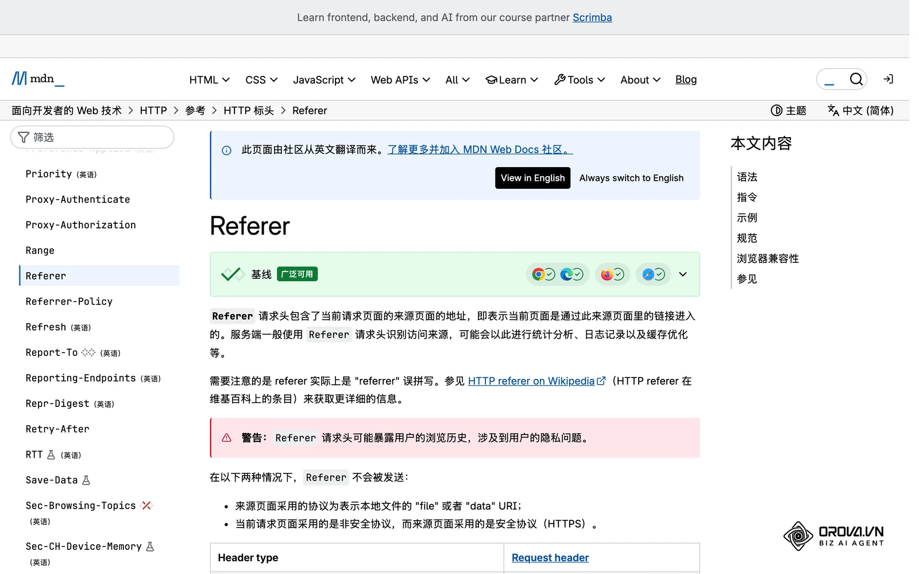Screen dimensions: 919x574
Task: Click the warning triangle icon
Action: (x=226, y=438)
